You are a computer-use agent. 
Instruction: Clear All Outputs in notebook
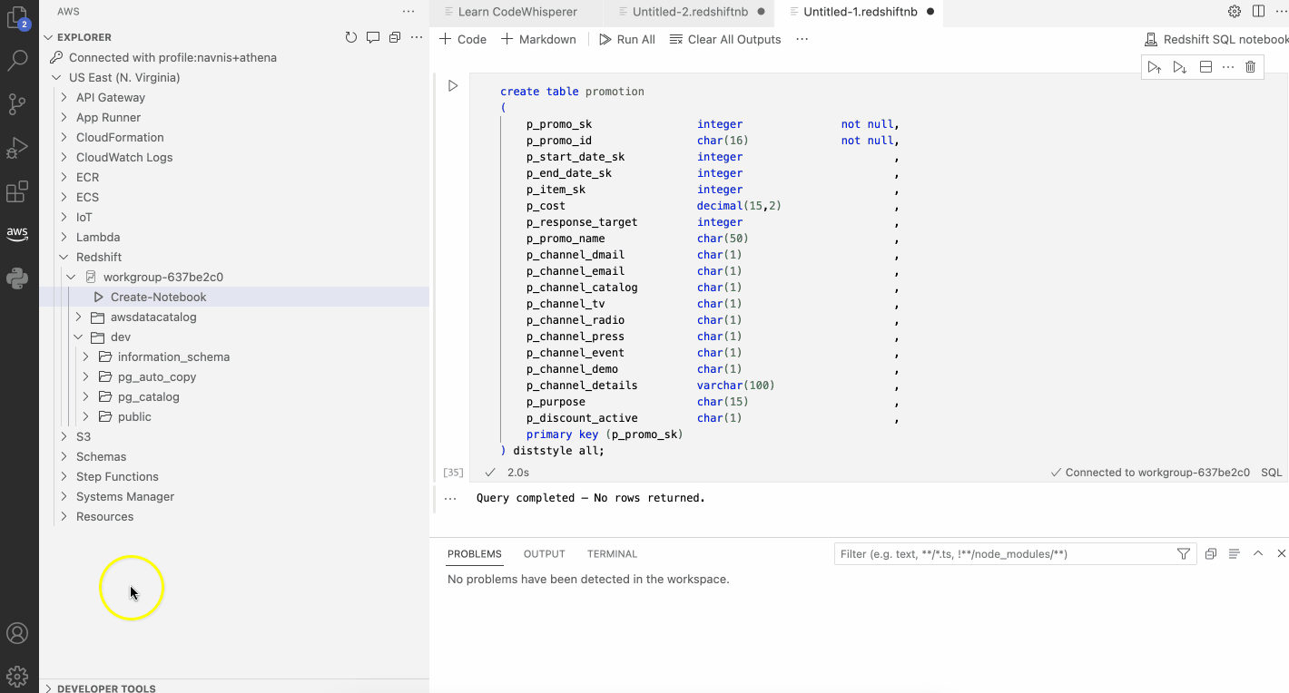pyautogui.click(x=725, y=39)
